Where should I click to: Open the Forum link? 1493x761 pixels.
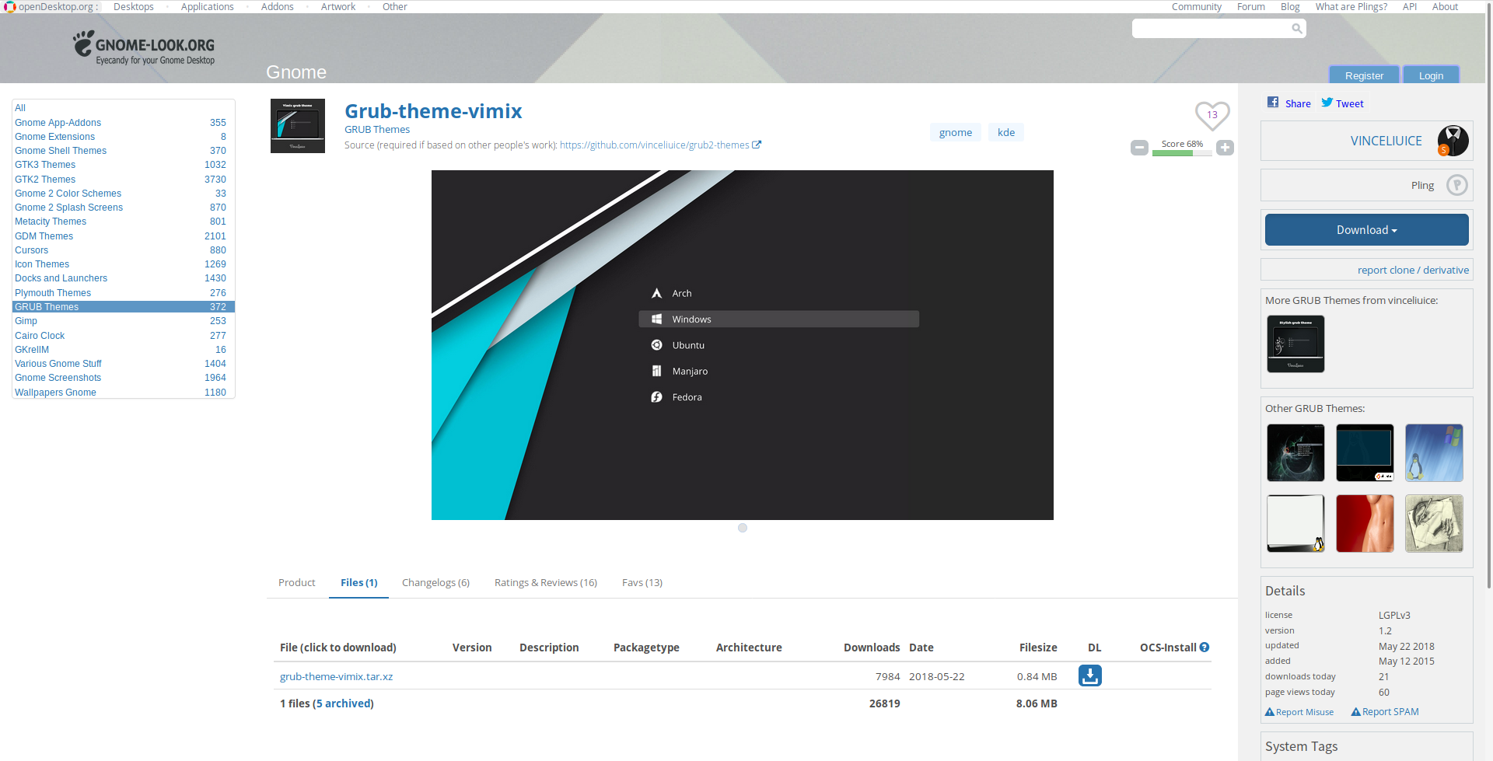point(1250,7)
